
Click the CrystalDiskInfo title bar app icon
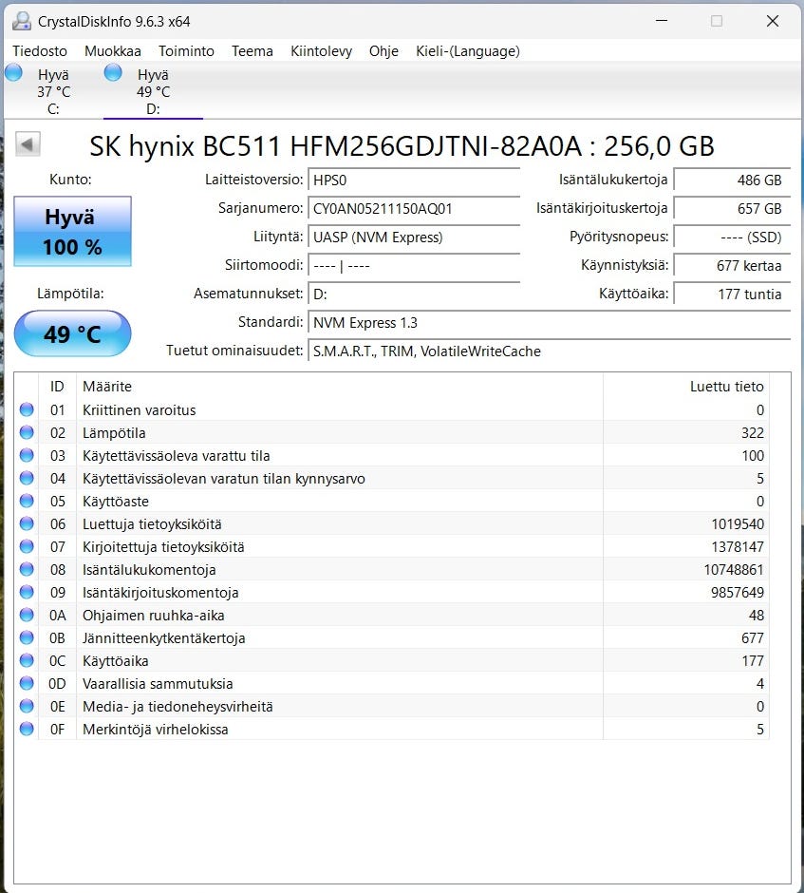pos(22,21)
